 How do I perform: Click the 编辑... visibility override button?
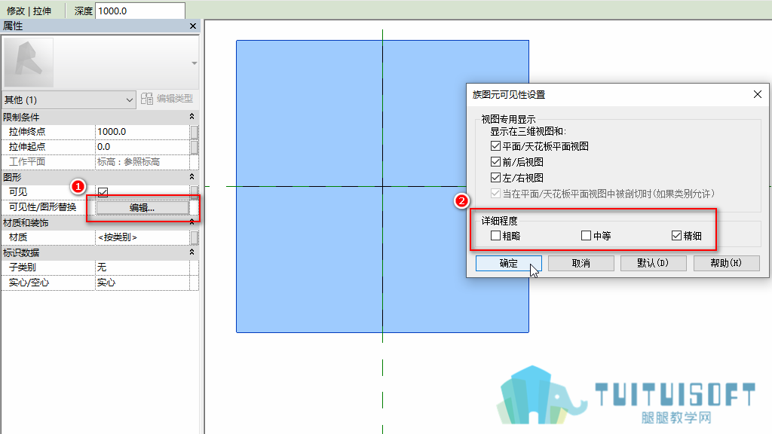(142, 208)
